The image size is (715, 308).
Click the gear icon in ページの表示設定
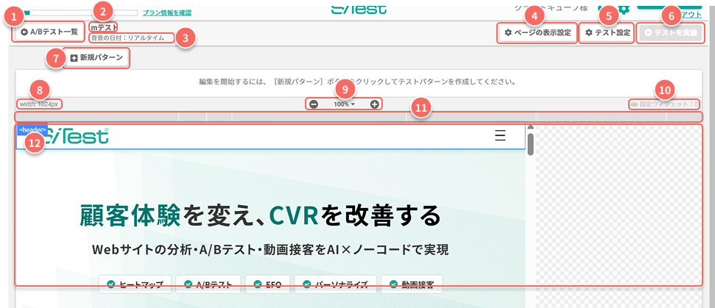[x=508, y=33]
